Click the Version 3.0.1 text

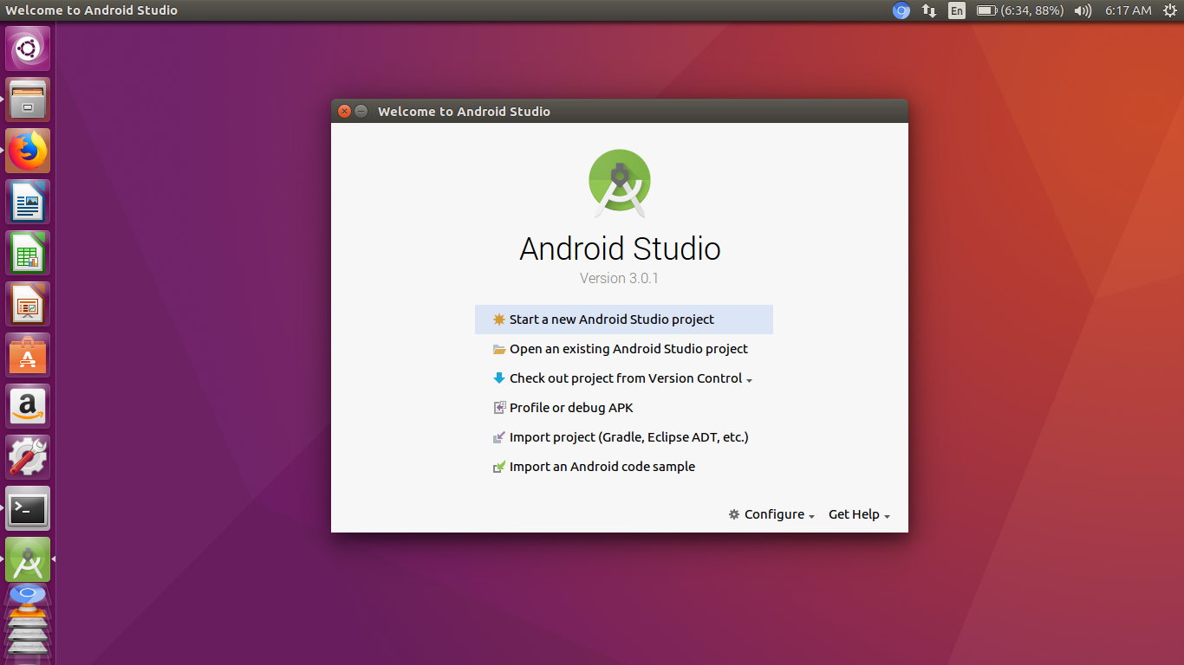coord(619,278)
